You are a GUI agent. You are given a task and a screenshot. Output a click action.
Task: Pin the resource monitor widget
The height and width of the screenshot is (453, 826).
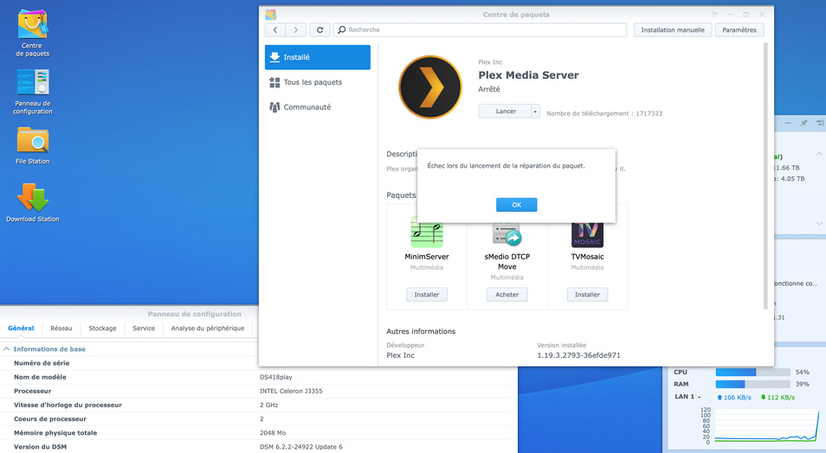pyautogui.click(x=803, y=123)
